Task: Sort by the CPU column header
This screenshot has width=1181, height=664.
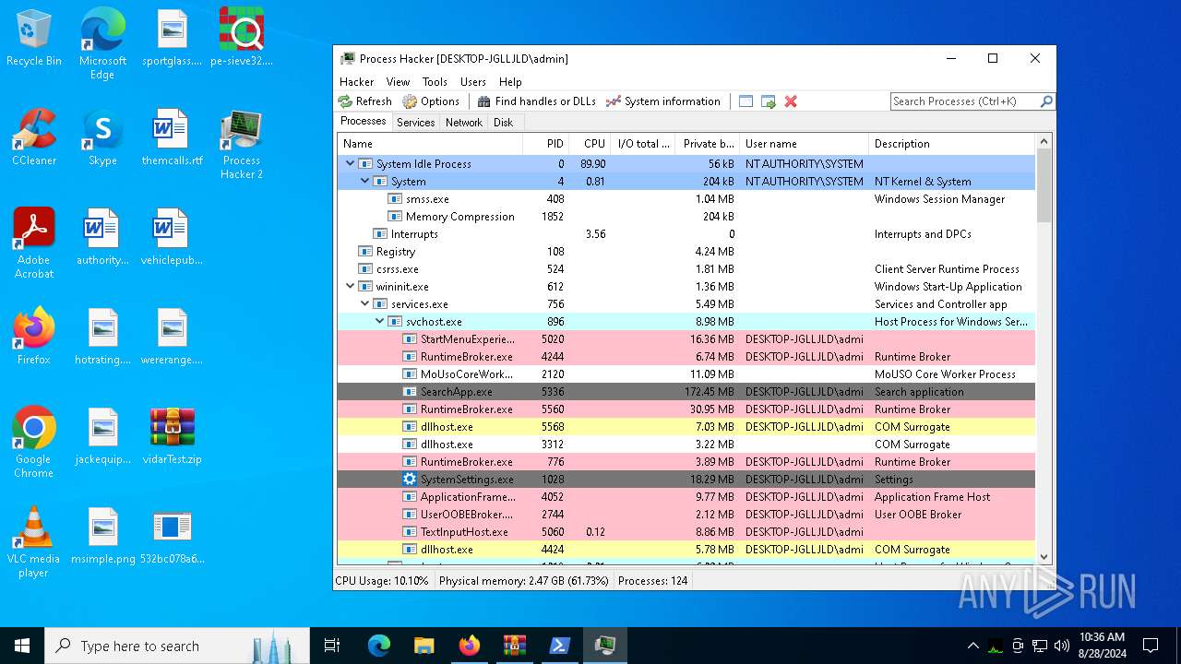Action: coord(589,144)
